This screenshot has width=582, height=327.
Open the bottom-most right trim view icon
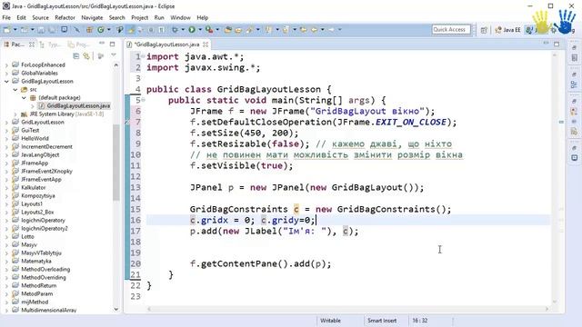(575, 157)
